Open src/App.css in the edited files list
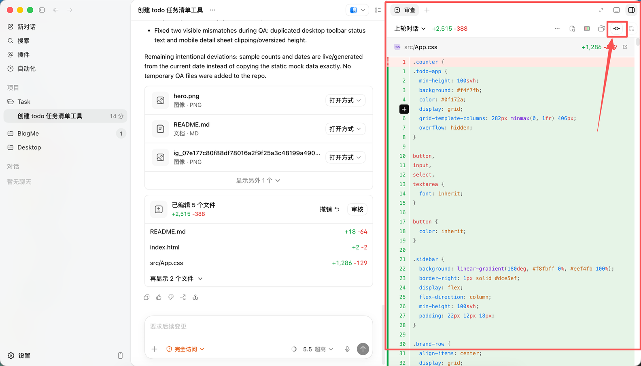This screenshot has width=641, height=366. click(x=259, y=263)
